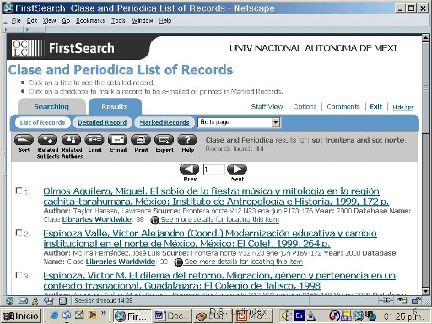Click the page number input field
This screenshot has width=432, height=324.
(x=214, y=169)
